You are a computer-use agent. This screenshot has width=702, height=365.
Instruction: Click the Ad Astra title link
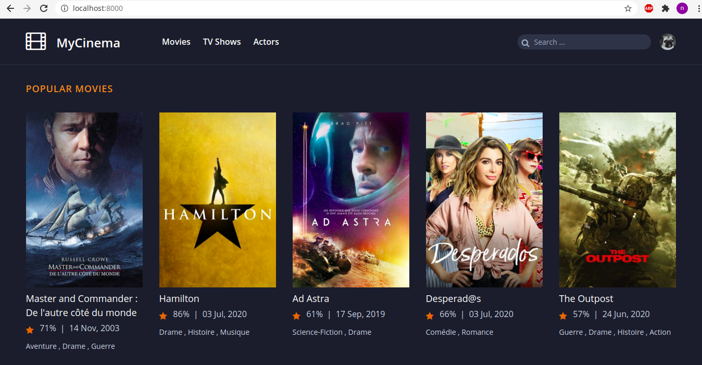pos(311,299)
